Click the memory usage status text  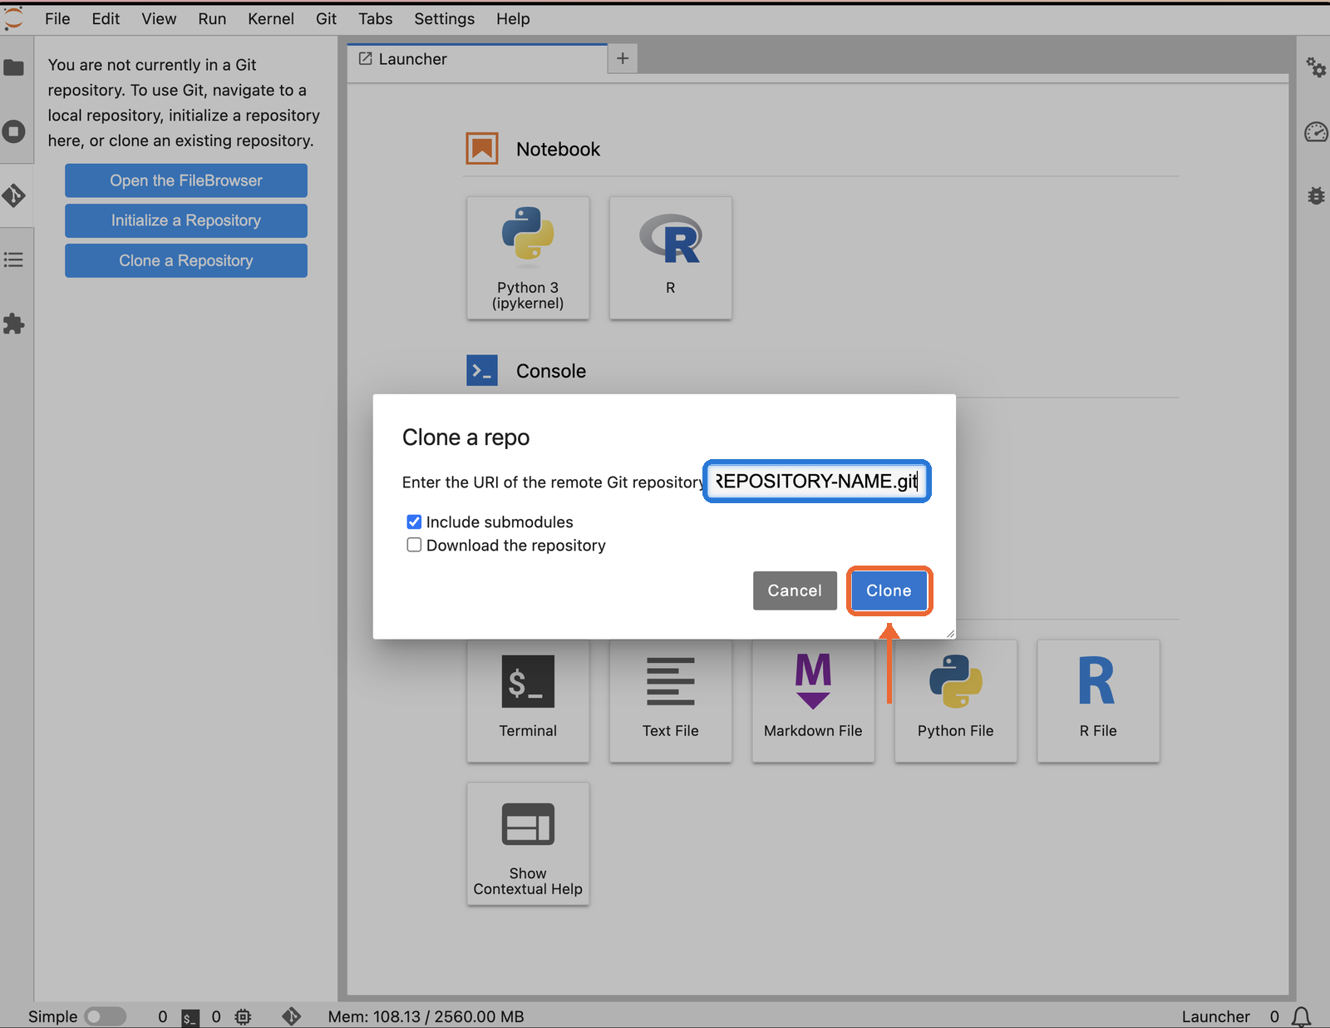tap(426, 1016)
